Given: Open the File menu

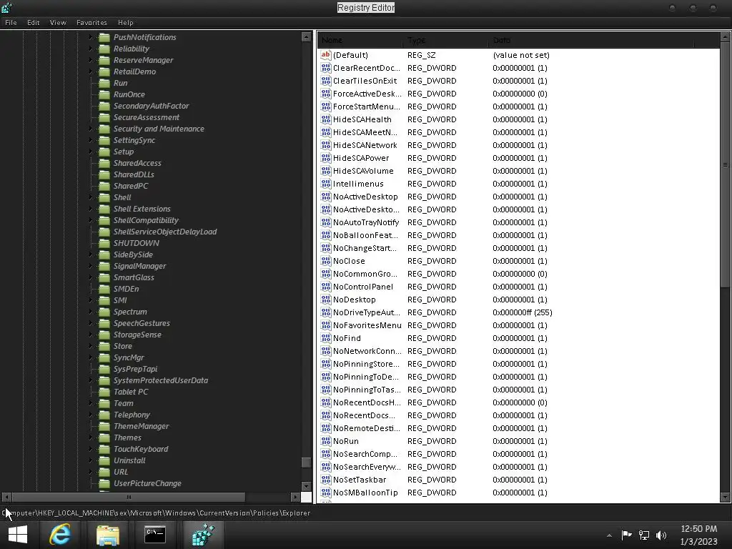Looking at the screenshot, I should click(x=11, y=22).
